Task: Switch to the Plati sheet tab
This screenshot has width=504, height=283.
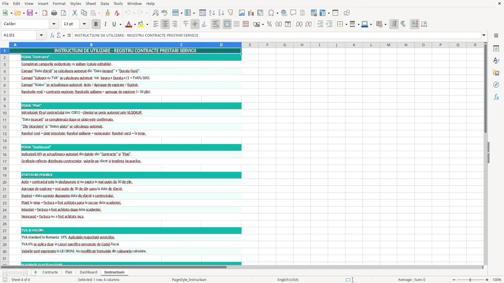Action: point(68,273)
